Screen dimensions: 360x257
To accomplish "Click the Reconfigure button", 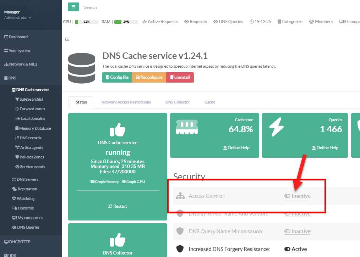I will pyautogui.click(x=149, y=77).
